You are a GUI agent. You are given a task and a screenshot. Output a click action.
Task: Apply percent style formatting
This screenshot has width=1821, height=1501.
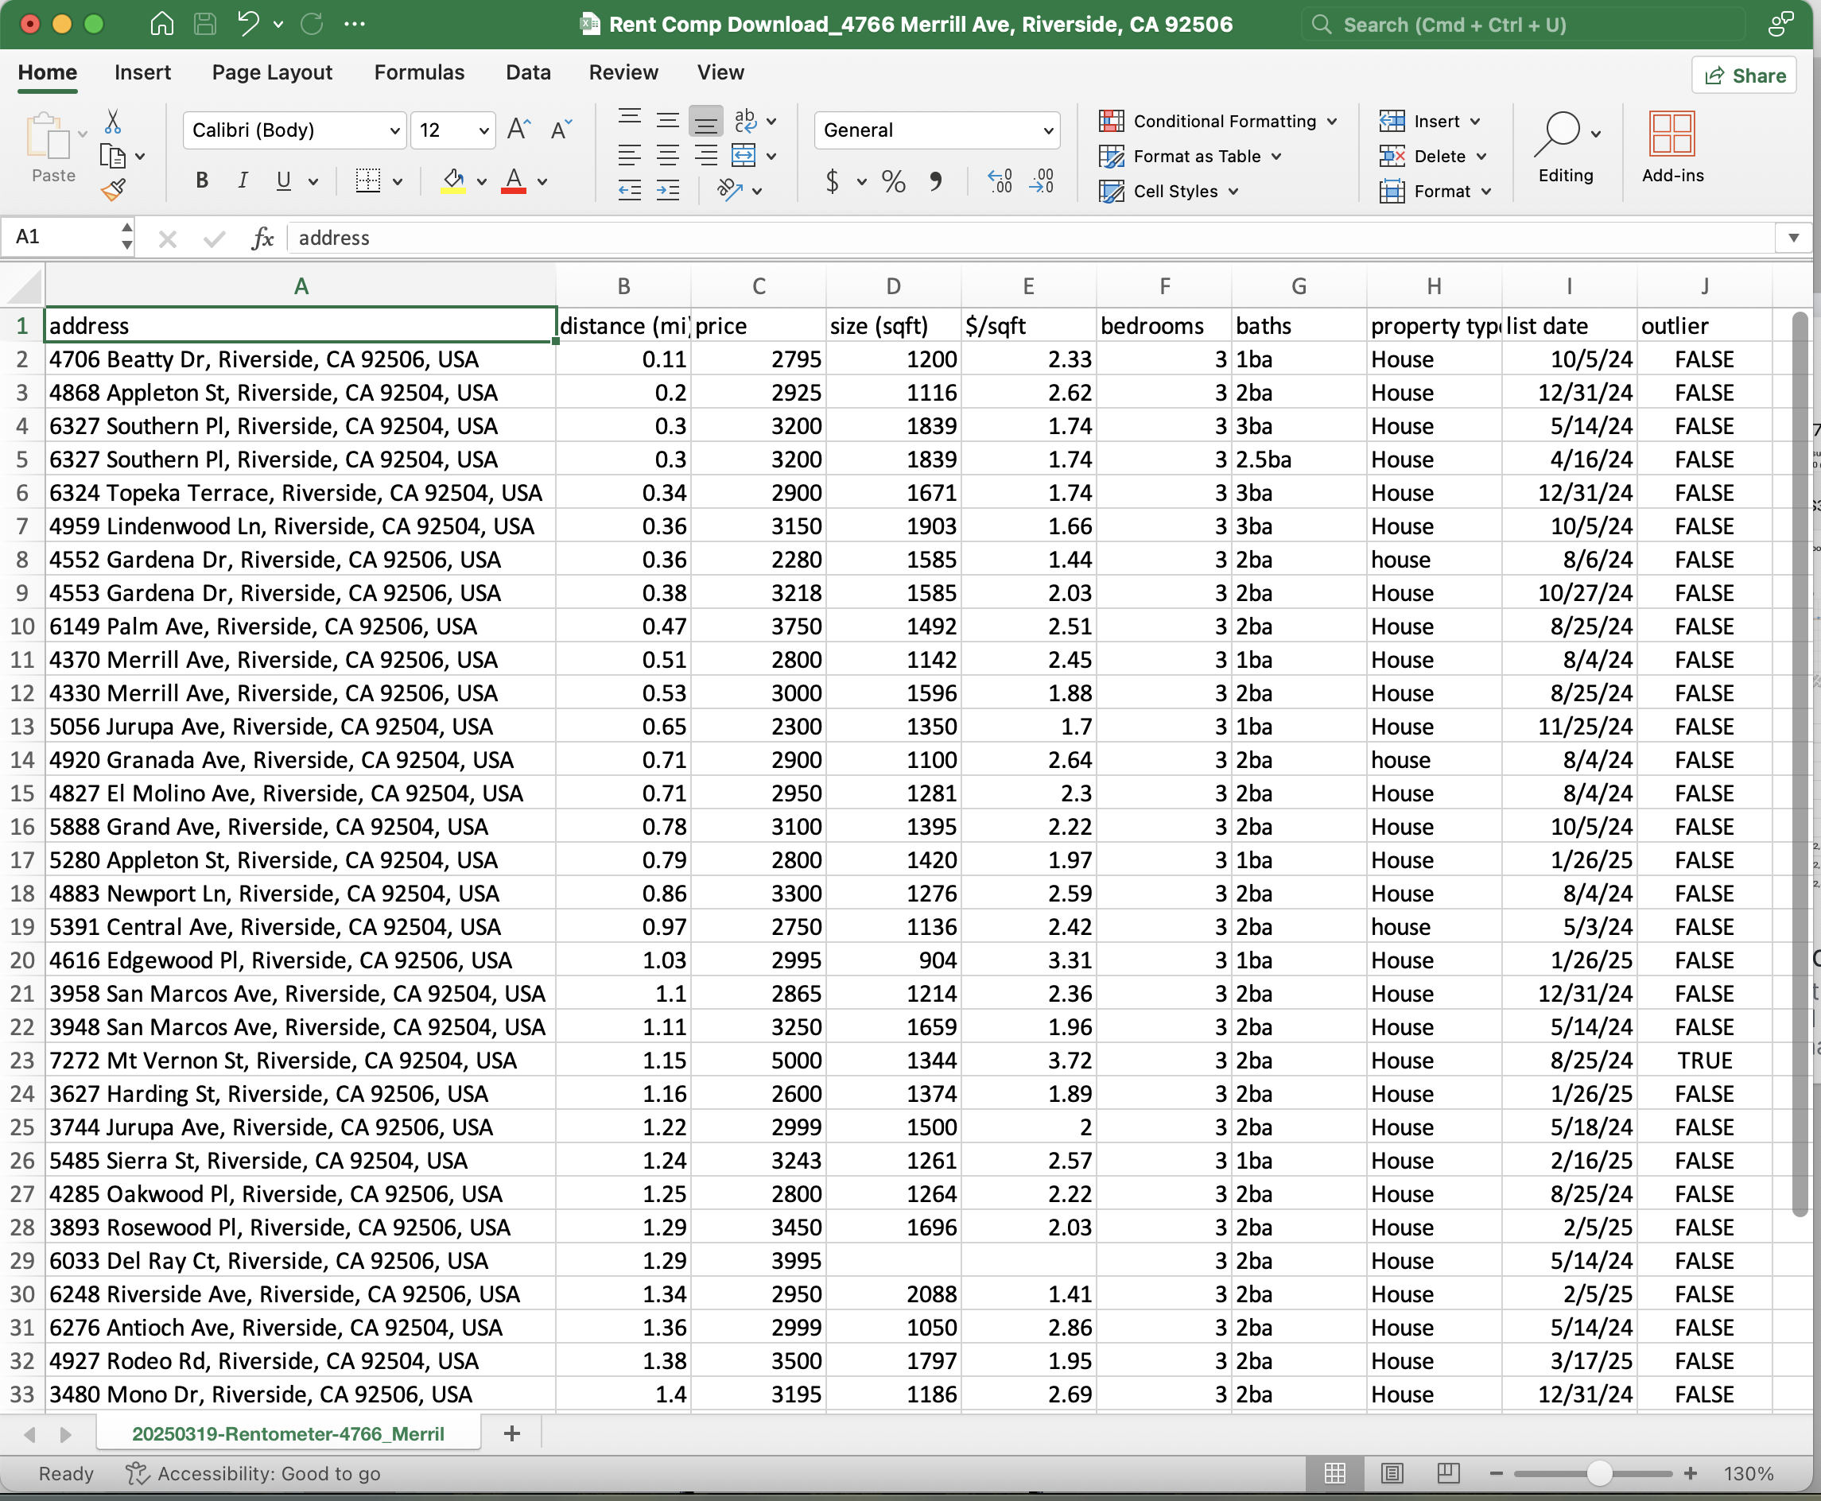coord(893,181)
